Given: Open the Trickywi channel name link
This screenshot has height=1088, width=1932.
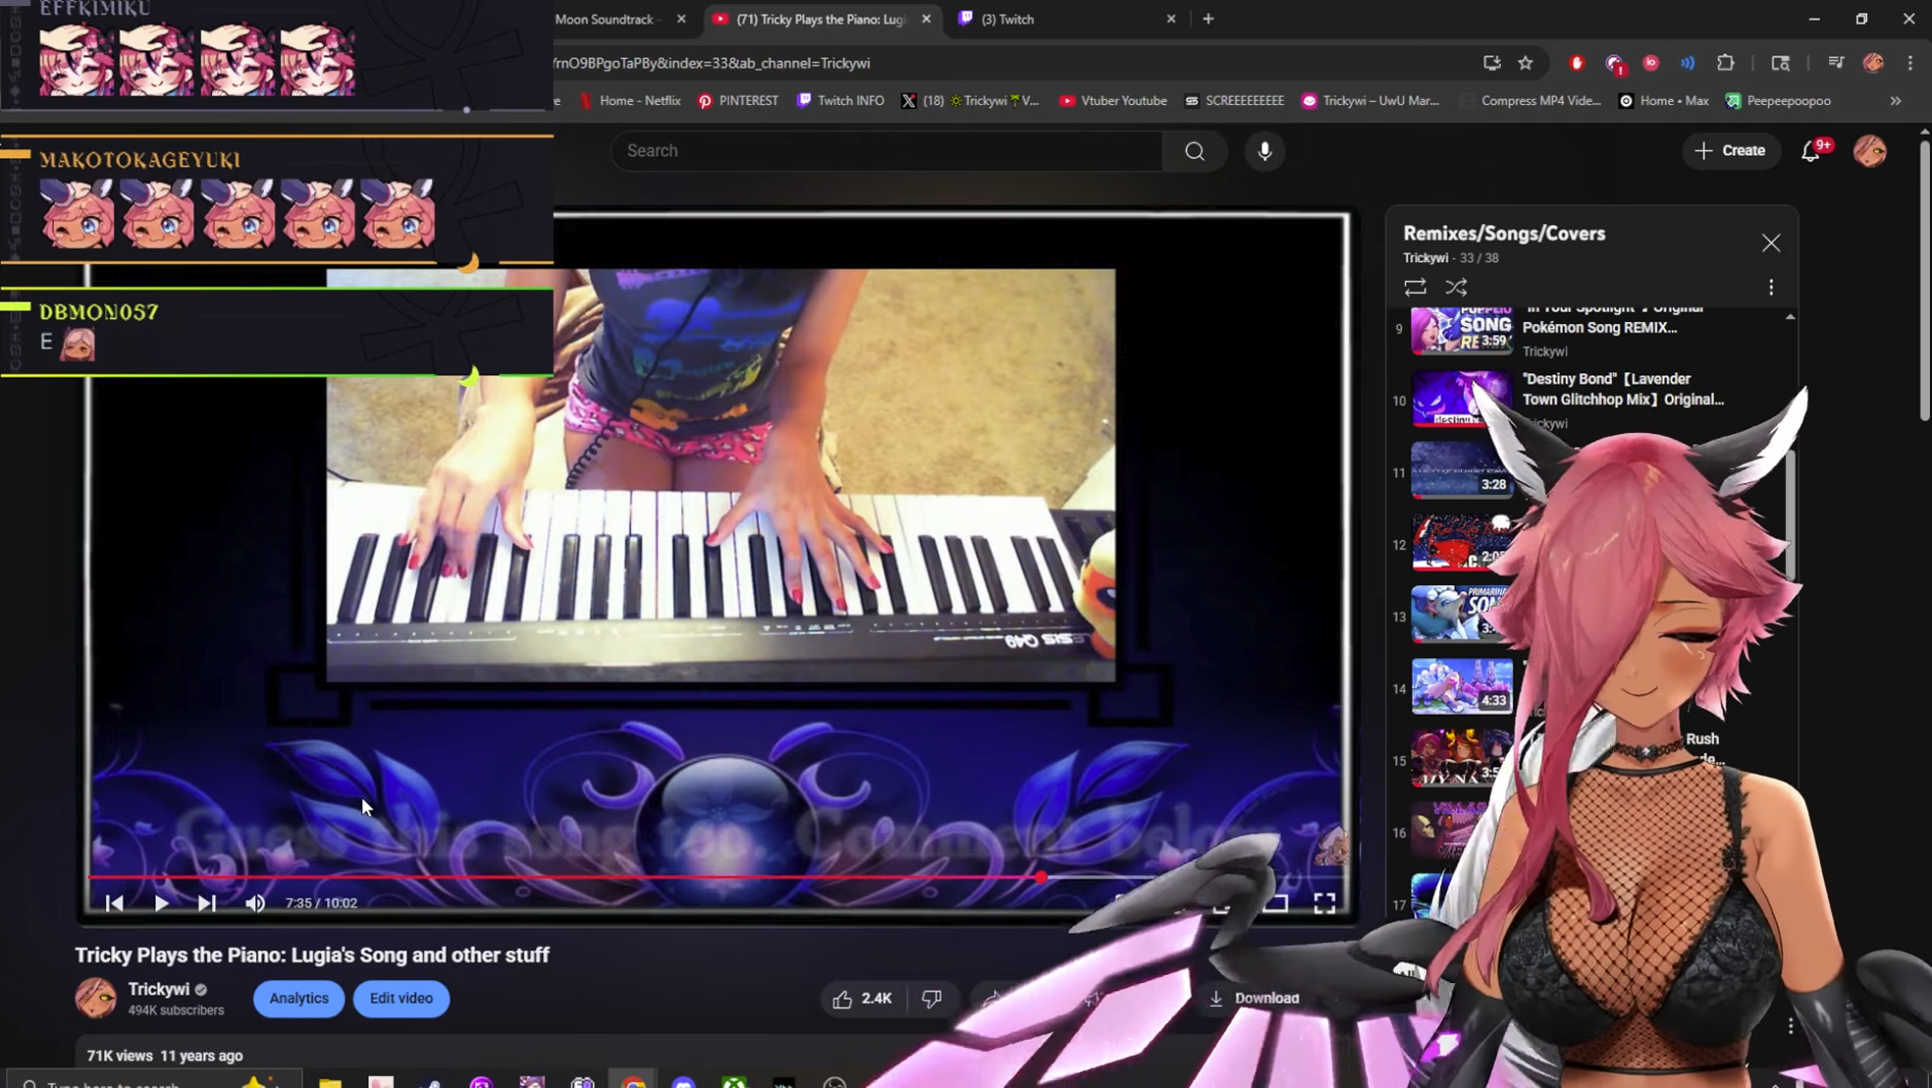Looking at the screenshot, I should click(x=159, y=989).
